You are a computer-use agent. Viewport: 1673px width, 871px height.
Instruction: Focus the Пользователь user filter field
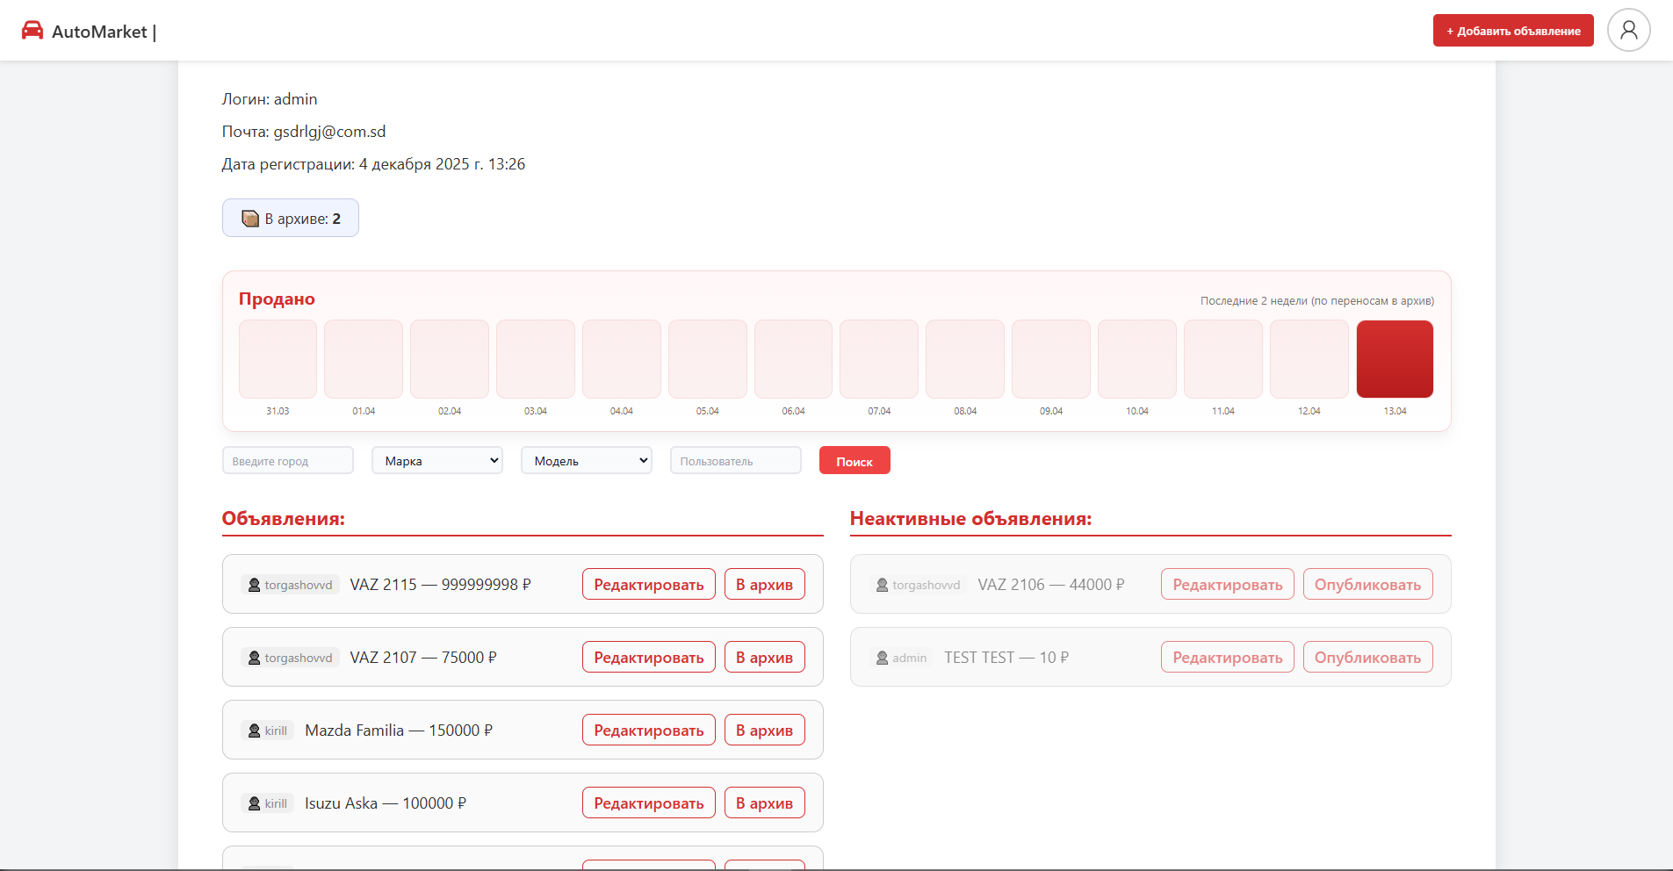tap(735, 461)
